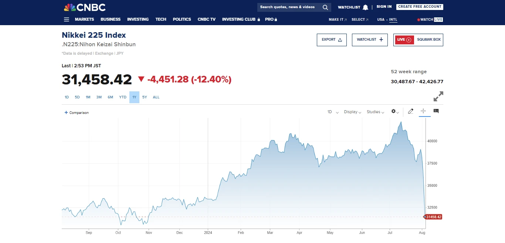
Task: Click the plus icon beside Comparison
Action: [66, 112]
